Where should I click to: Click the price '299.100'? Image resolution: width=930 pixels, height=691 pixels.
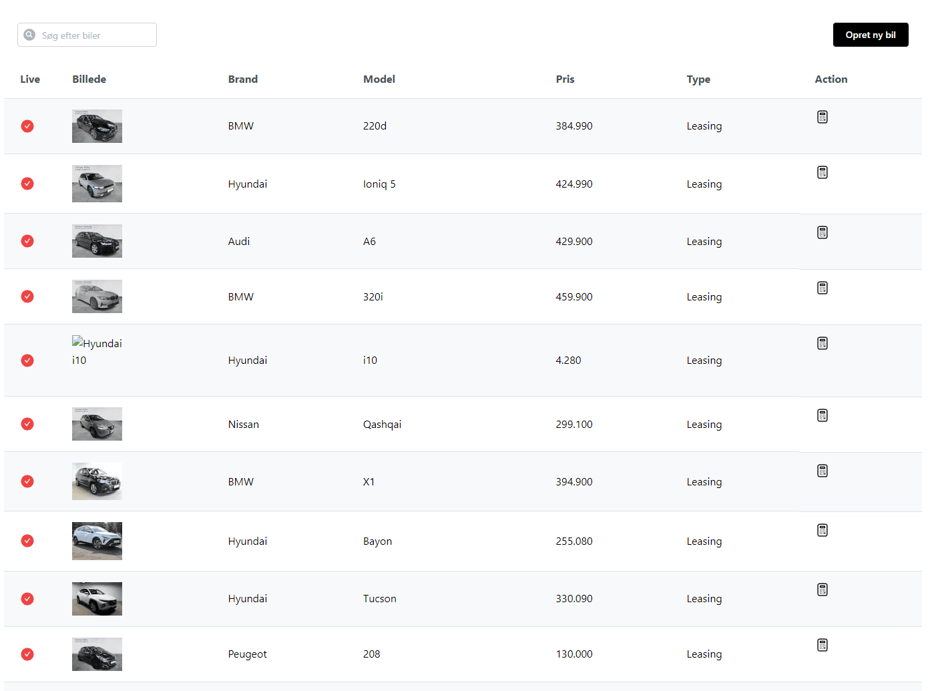pos(574,425)
